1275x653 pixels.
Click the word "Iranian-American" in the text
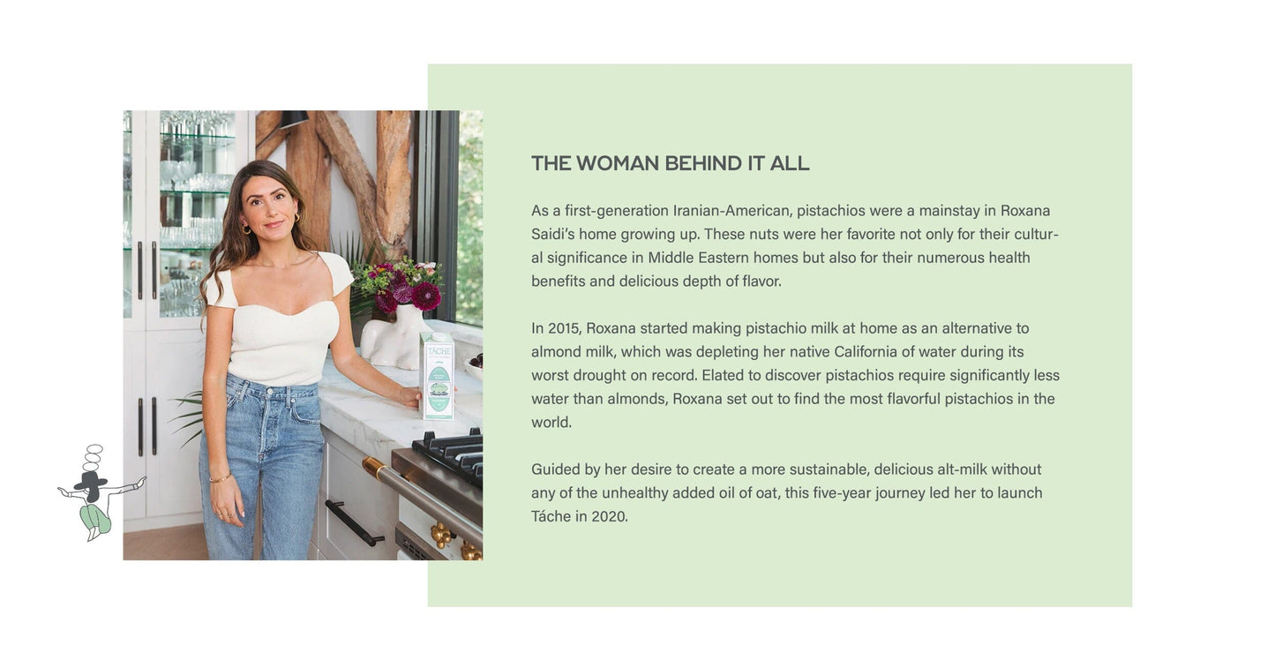[731, 210]
